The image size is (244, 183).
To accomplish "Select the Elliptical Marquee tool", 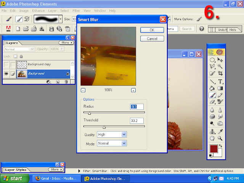I will pos(212,60).
